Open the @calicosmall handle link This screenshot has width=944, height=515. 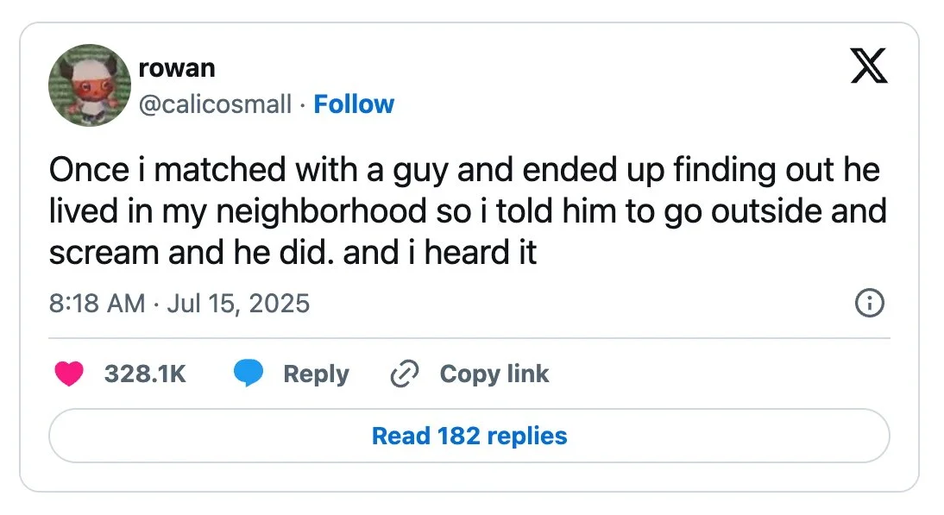click(215, 104)
